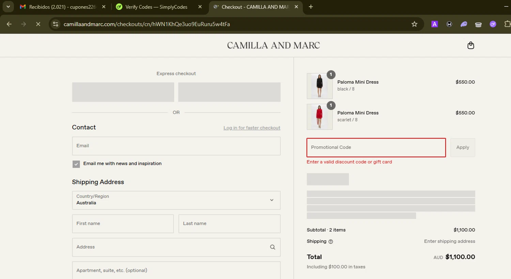Screen dimensions: 511x279
Task: Click 'Including $100.00 in taxes' text
Action: click(336, 267)
